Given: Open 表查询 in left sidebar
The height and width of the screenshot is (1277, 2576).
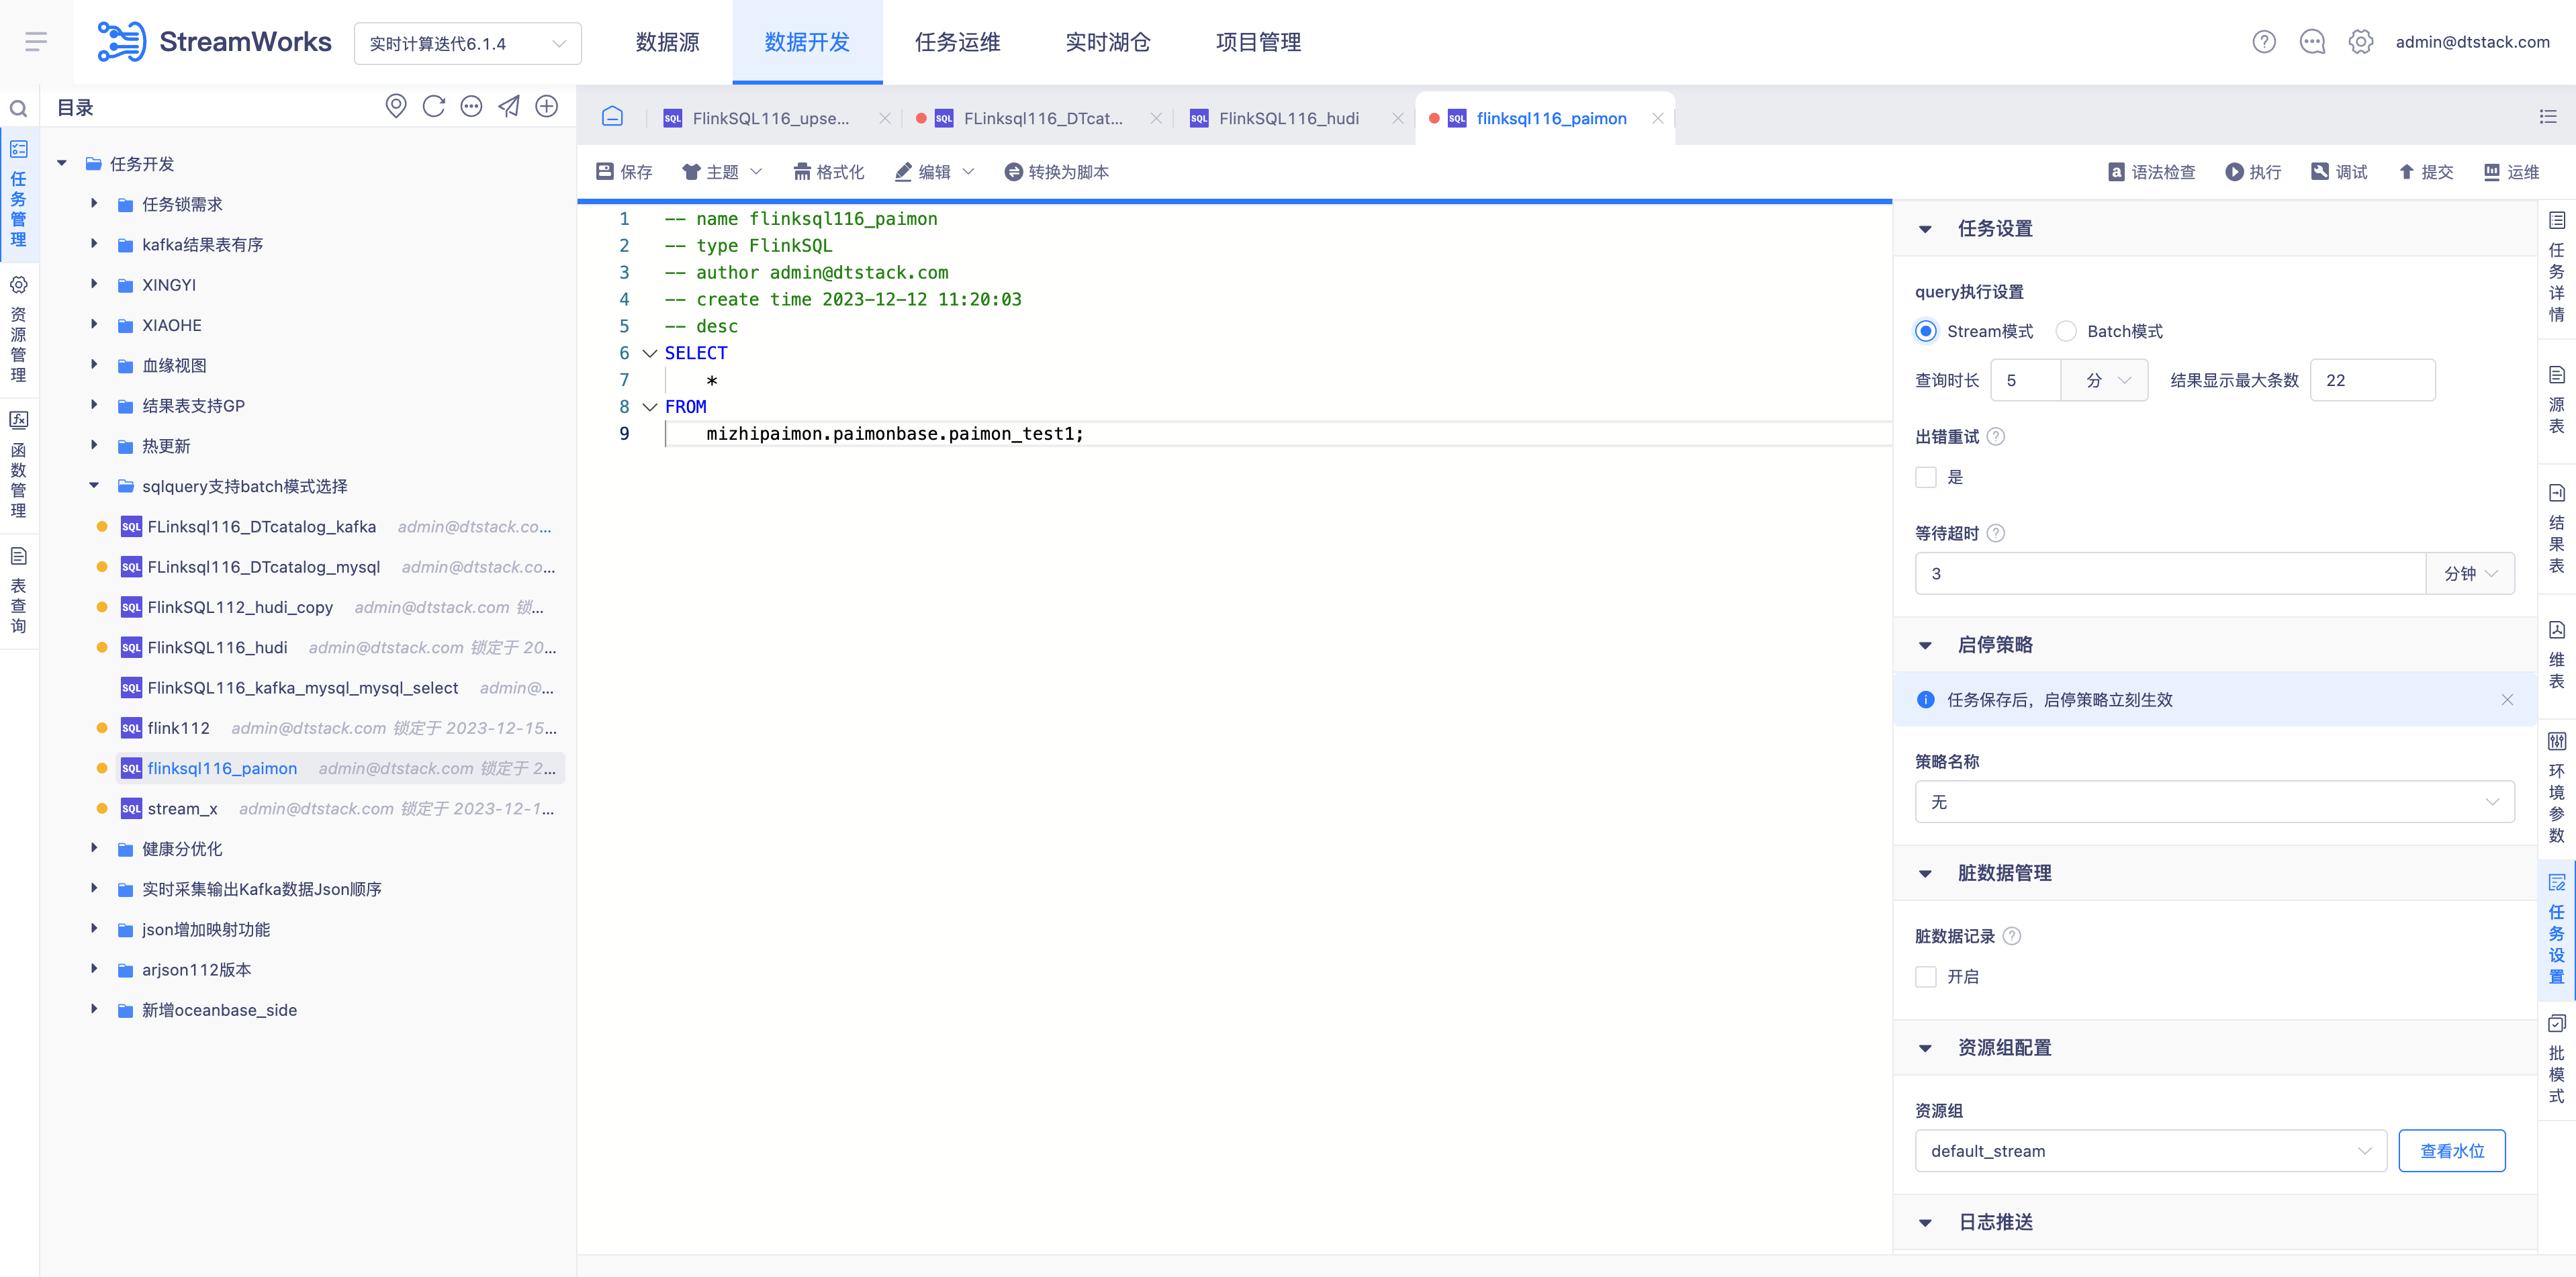Looking at the screenshot, I should point(18,591).
